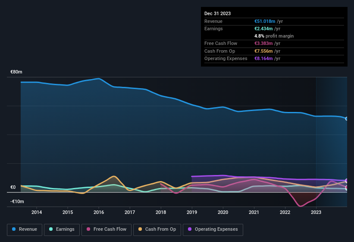Click the orange Cash From Op legend dot

(x=140, y=229)
